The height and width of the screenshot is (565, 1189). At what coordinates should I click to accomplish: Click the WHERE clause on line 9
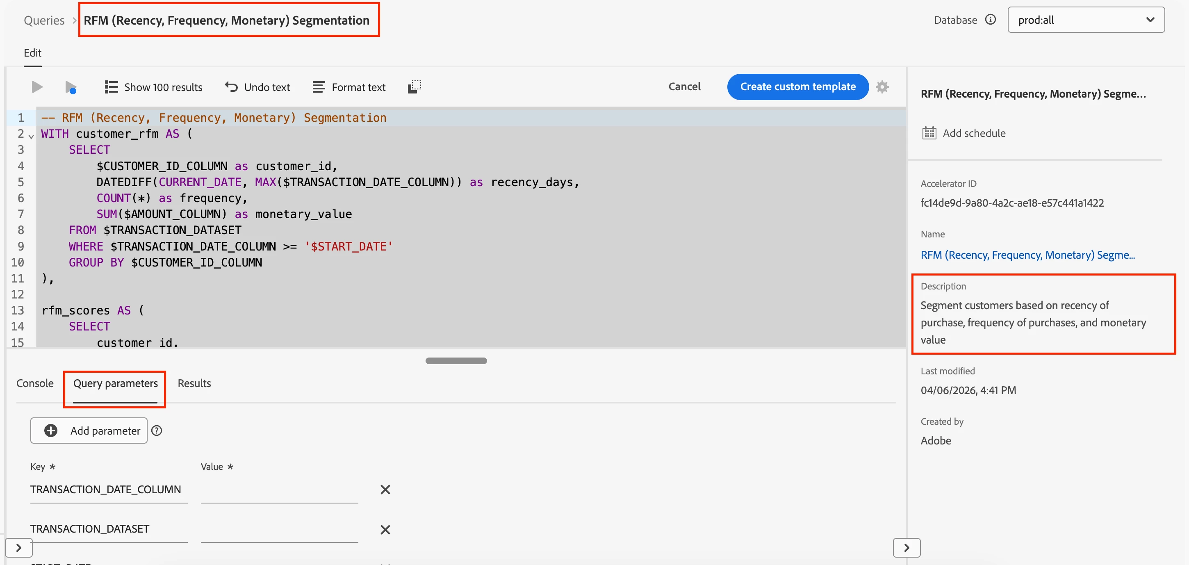(x=231, y=246)
